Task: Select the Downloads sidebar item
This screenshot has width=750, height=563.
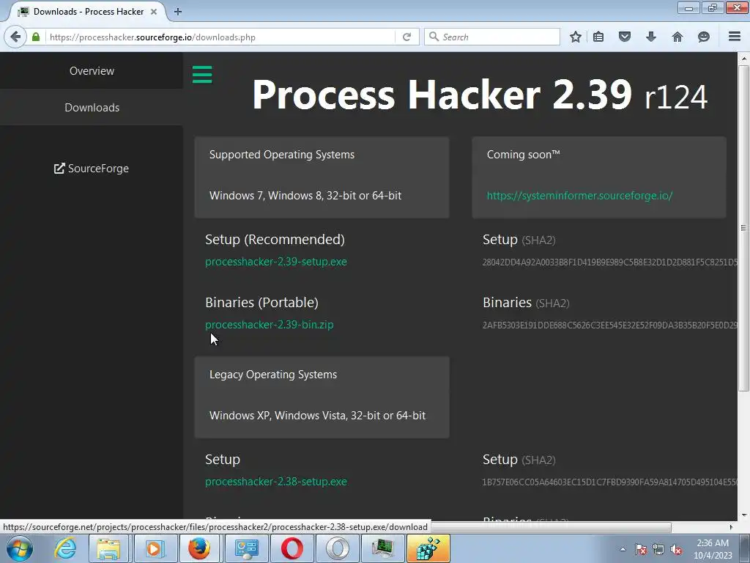Action: tap(92, 108)
